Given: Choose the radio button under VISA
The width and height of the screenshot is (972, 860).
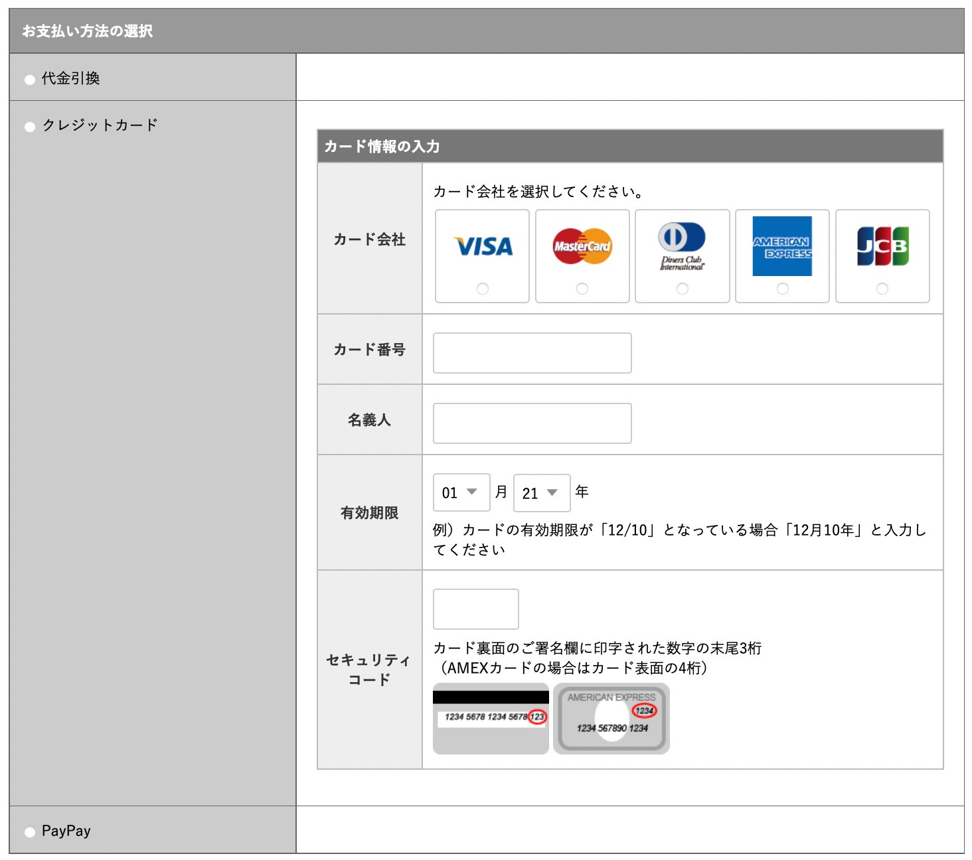Looking at the screenshot, I should click(x=483, y=289).
